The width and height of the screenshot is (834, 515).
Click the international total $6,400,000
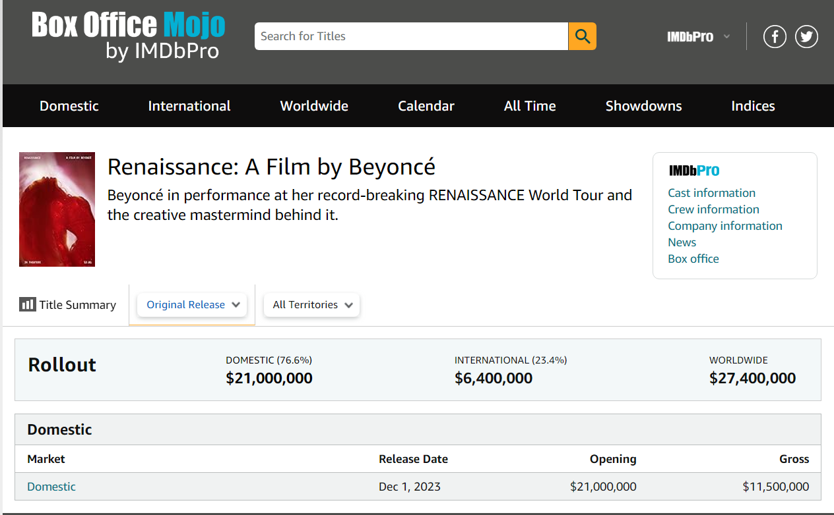point(494,378)
